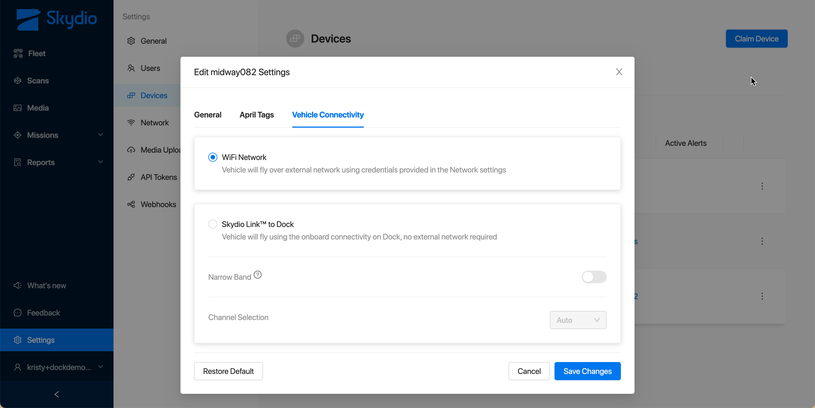Click the Save Changes button

[x=587, y=371]
